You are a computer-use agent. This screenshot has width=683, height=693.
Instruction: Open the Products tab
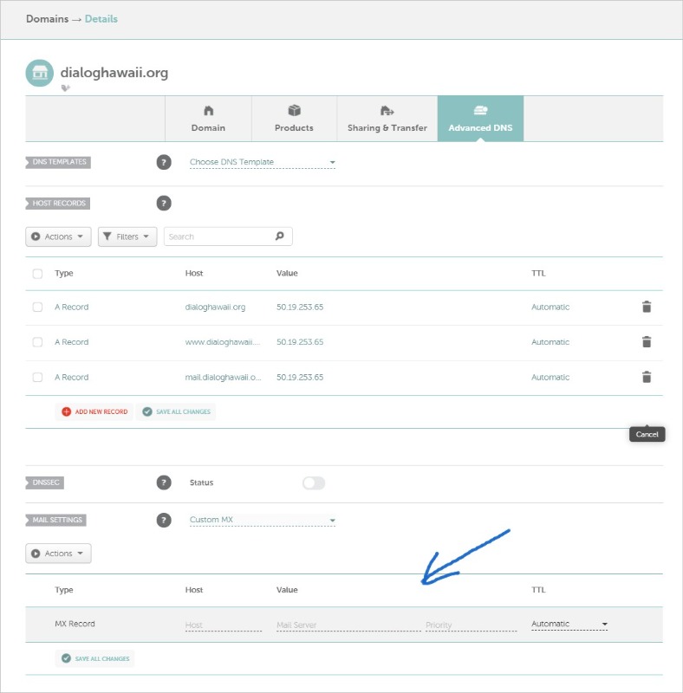tap(294, 119)
